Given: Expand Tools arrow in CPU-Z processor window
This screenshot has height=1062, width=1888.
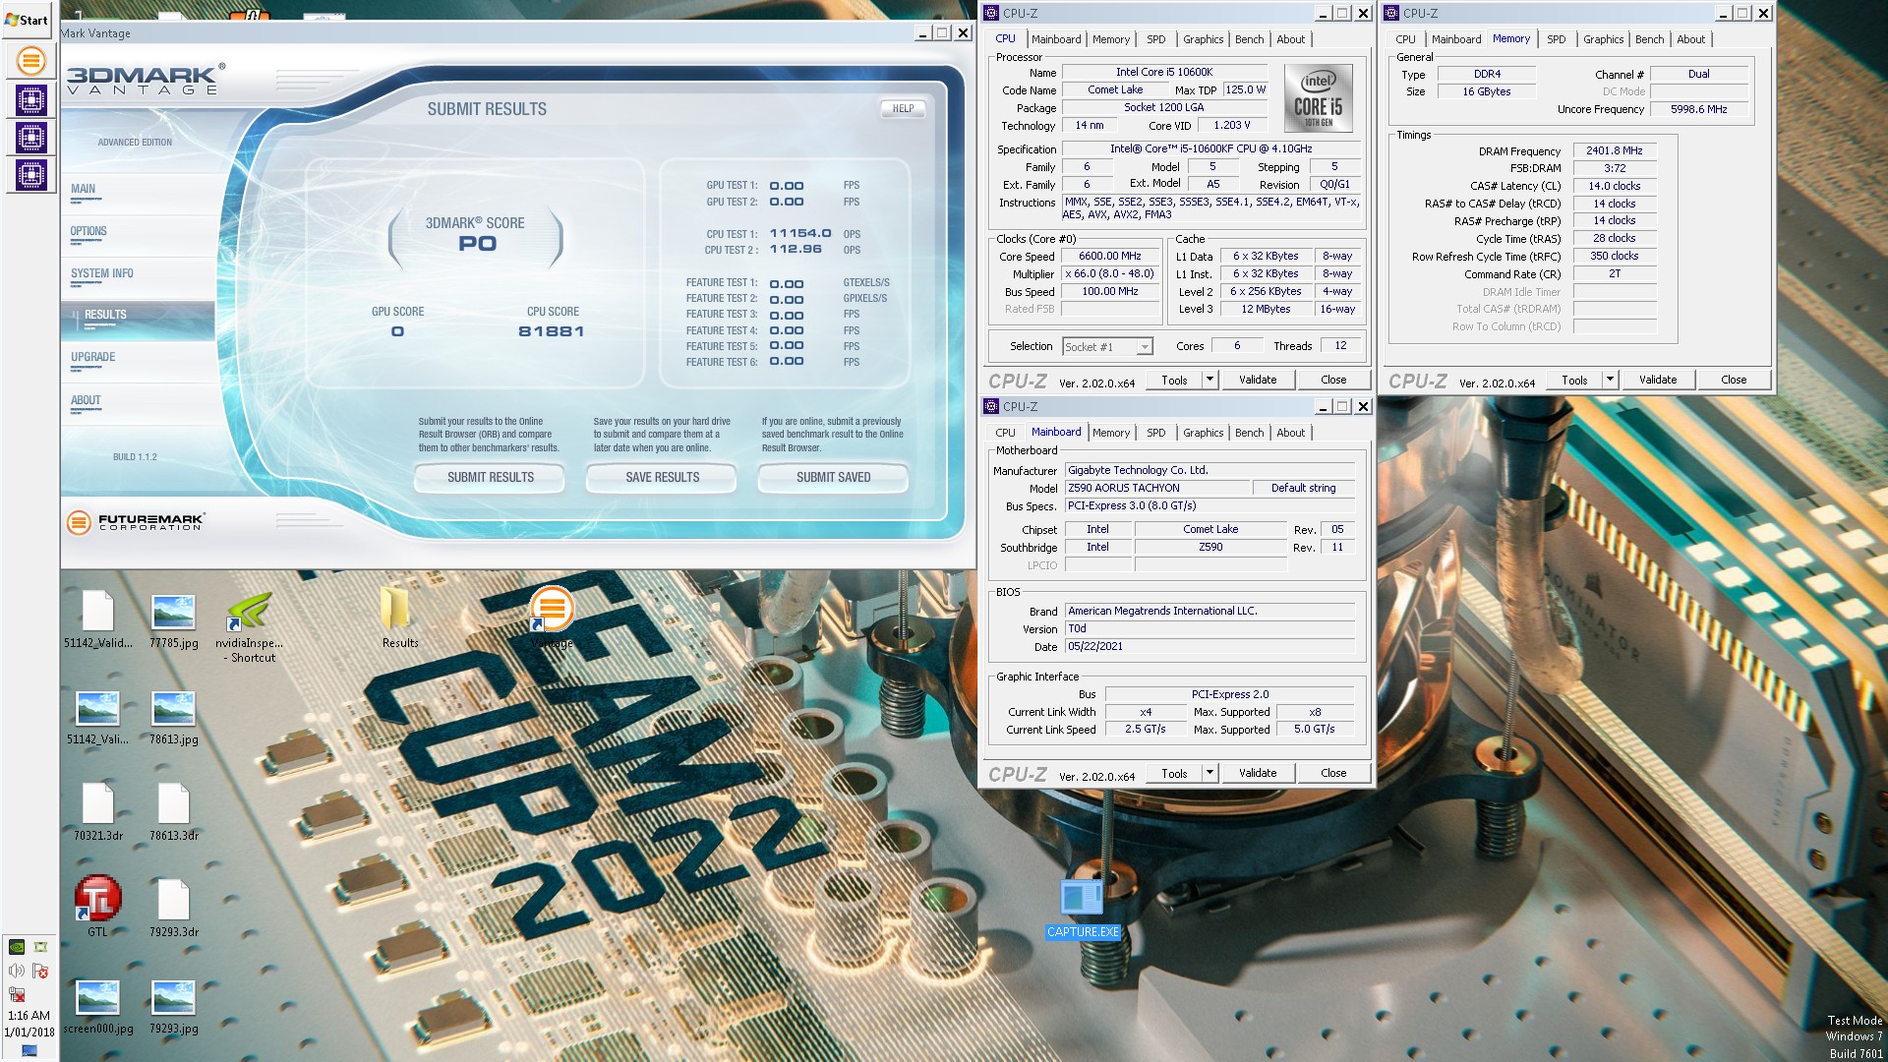Looking at the screenshot, I should pos(1209,380).
